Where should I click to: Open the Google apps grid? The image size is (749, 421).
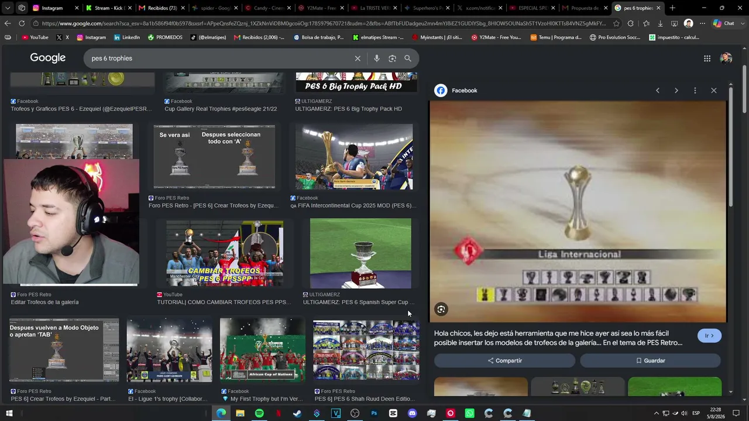[x=707, y=58]
